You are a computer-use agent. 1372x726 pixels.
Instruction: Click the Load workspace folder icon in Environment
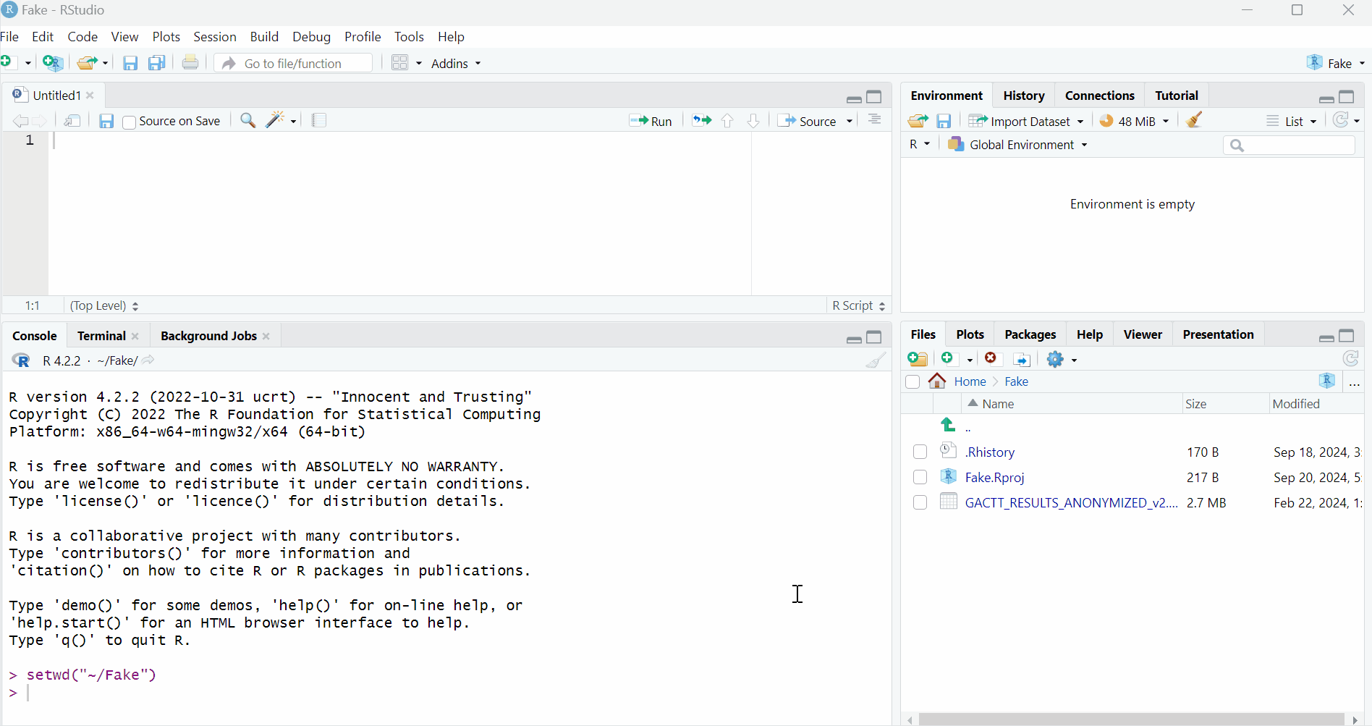(918, 121)
